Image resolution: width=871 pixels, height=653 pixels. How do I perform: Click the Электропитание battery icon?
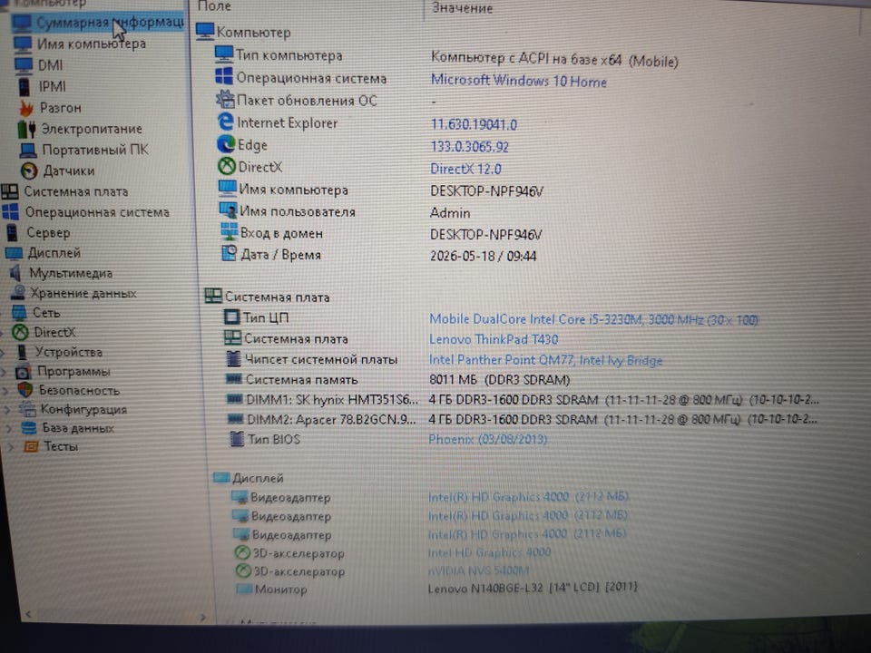point(26,129)
